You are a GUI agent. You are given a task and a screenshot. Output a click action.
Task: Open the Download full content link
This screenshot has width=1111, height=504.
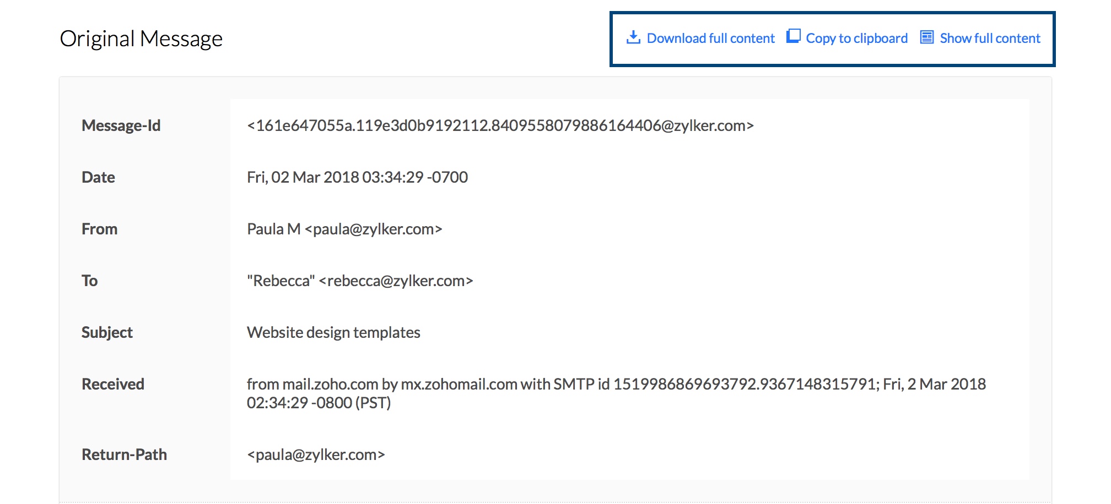(x=710, y=39)
